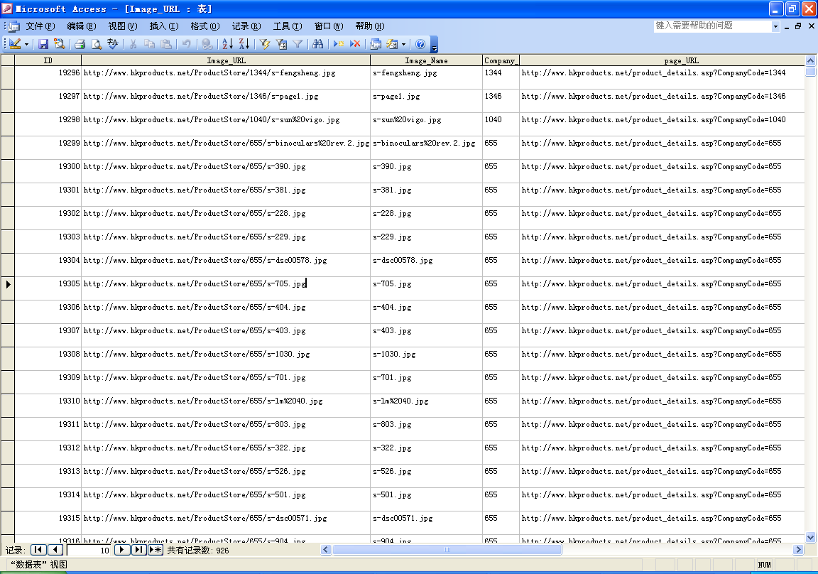The width and height of the screenshot is (818, 574).
Task: Go to next record button
Action: [122, 550]
